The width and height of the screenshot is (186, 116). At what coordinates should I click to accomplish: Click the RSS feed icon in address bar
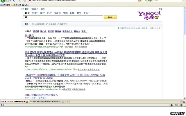(x=139, y=1)
